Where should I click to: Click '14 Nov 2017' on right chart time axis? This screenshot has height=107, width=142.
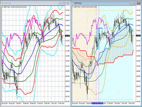pyautogui.click(x=132, y=103)
